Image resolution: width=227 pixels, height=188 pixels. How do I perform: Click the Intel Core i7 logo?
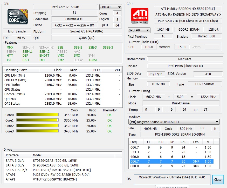click(18, 17)
